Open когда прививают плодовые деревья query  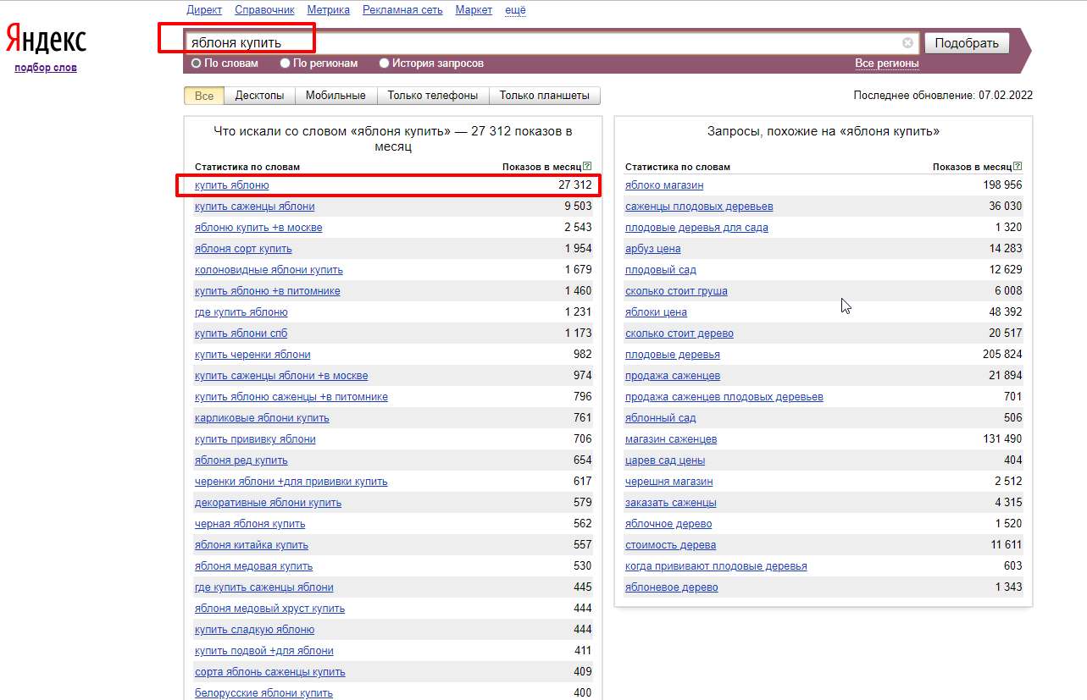[716, 566]
